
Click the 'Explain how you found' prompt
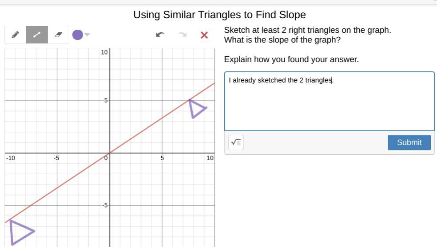[291, 59]
